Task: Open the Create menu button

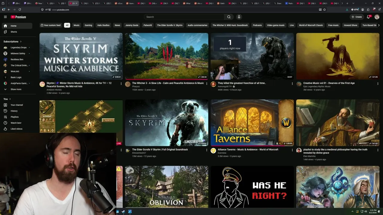Action: coord(357,17)
